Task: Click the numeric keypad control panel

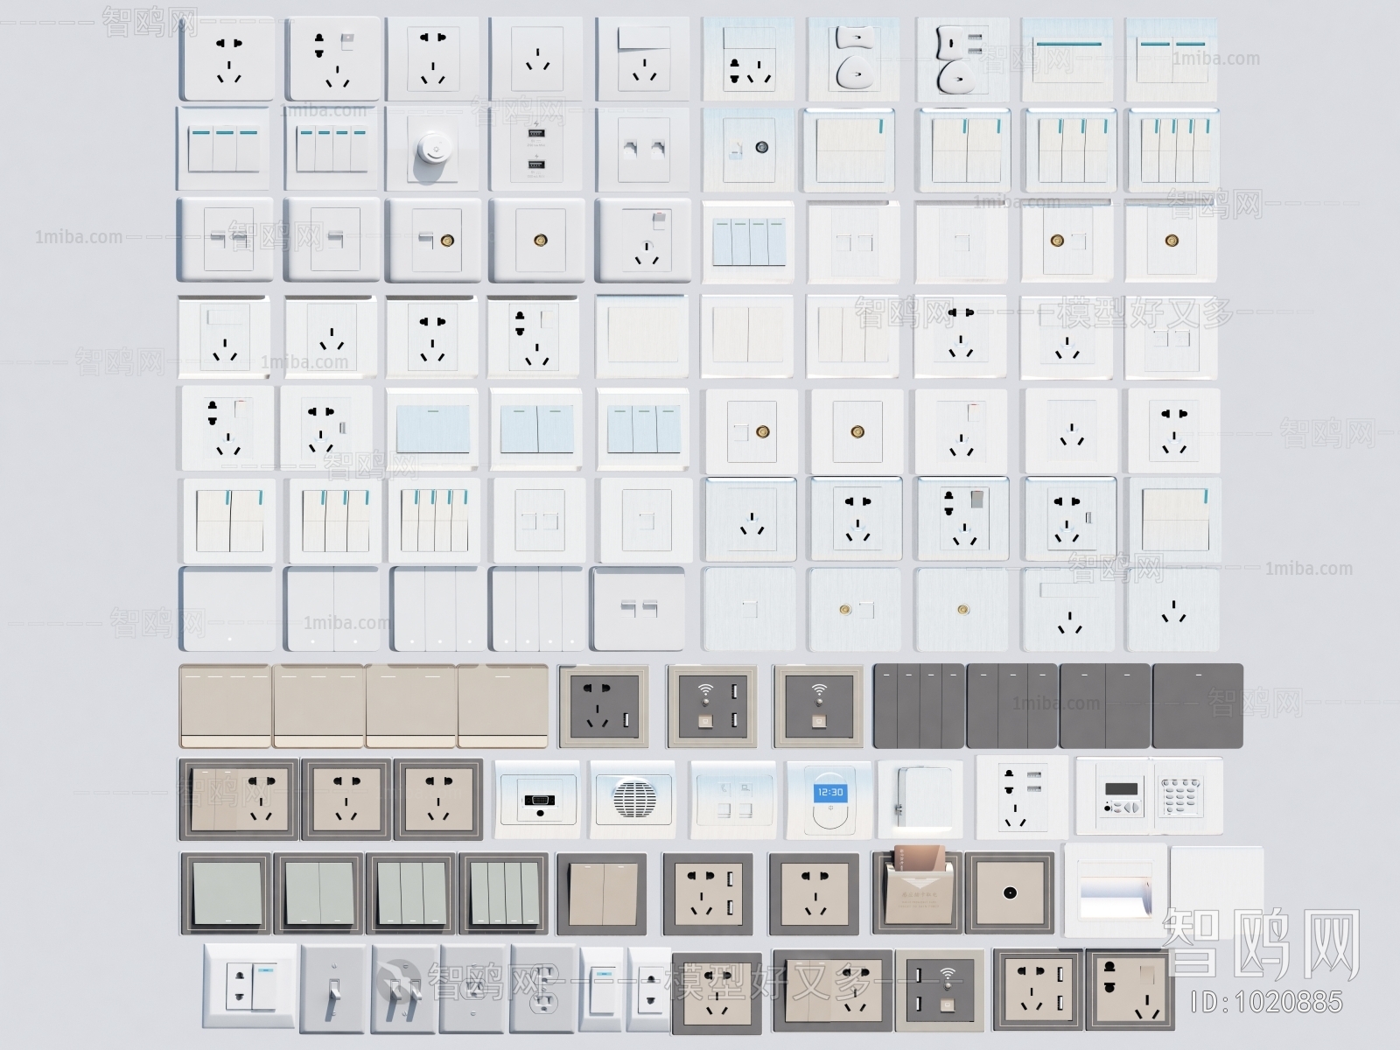Action: coord(1149,795)
